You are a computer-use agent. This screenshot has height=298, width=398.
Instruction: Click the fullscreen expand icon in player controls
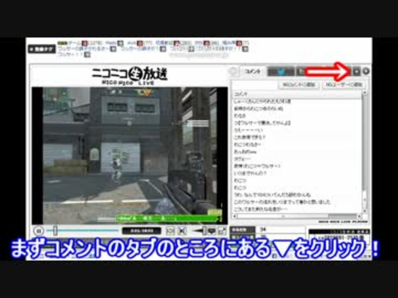tap(222, 231)
